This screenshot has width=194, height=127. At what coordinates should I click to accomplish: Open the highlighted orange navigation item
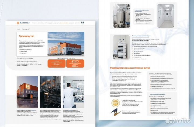(x=64, y=23)
